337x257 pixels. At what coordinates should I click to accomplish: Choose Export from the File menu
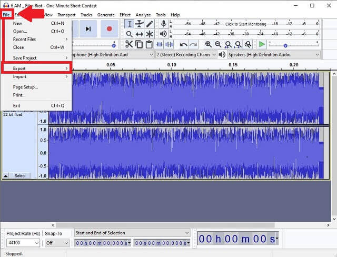37,68
